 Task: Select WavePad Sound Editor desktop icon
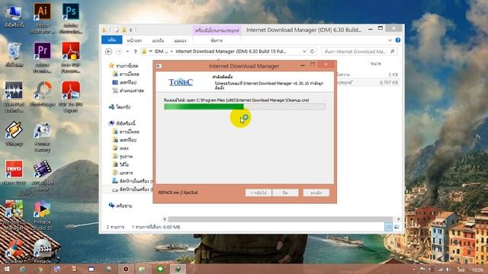point(14,97)
